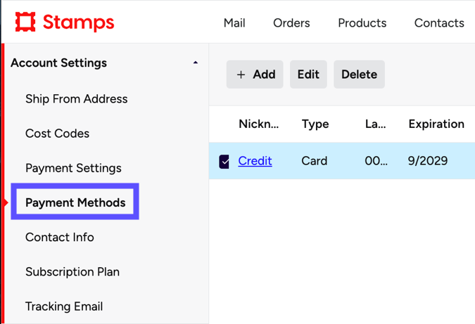Select Ship From Address in sidebar
475x324 pixels.
point(76,99)
